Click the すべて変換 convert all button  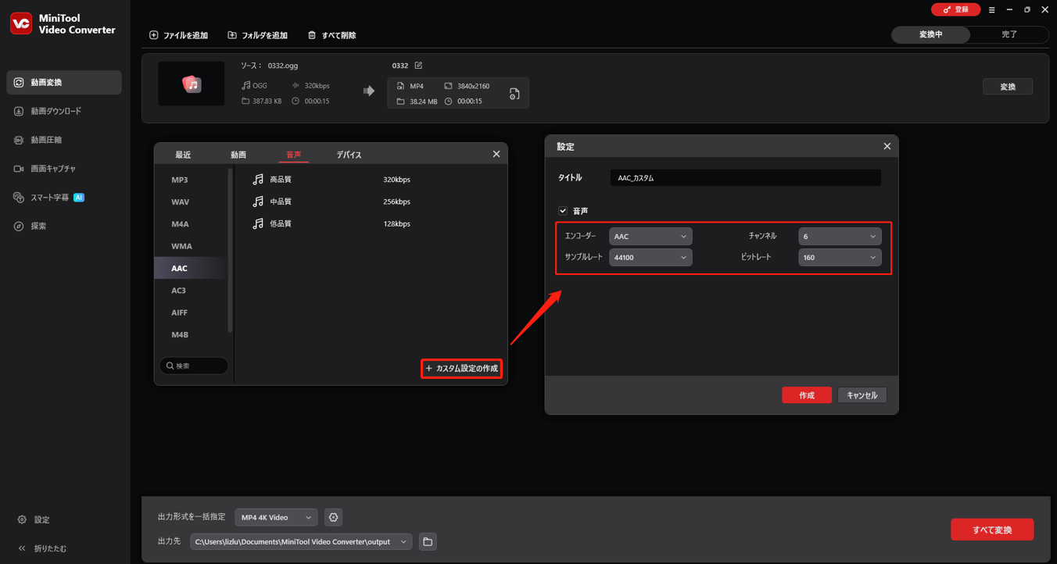(x=991, y=529)
